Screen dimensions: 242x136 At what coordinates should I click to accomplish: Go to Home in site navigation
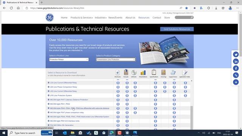click(x=64, y=18)
